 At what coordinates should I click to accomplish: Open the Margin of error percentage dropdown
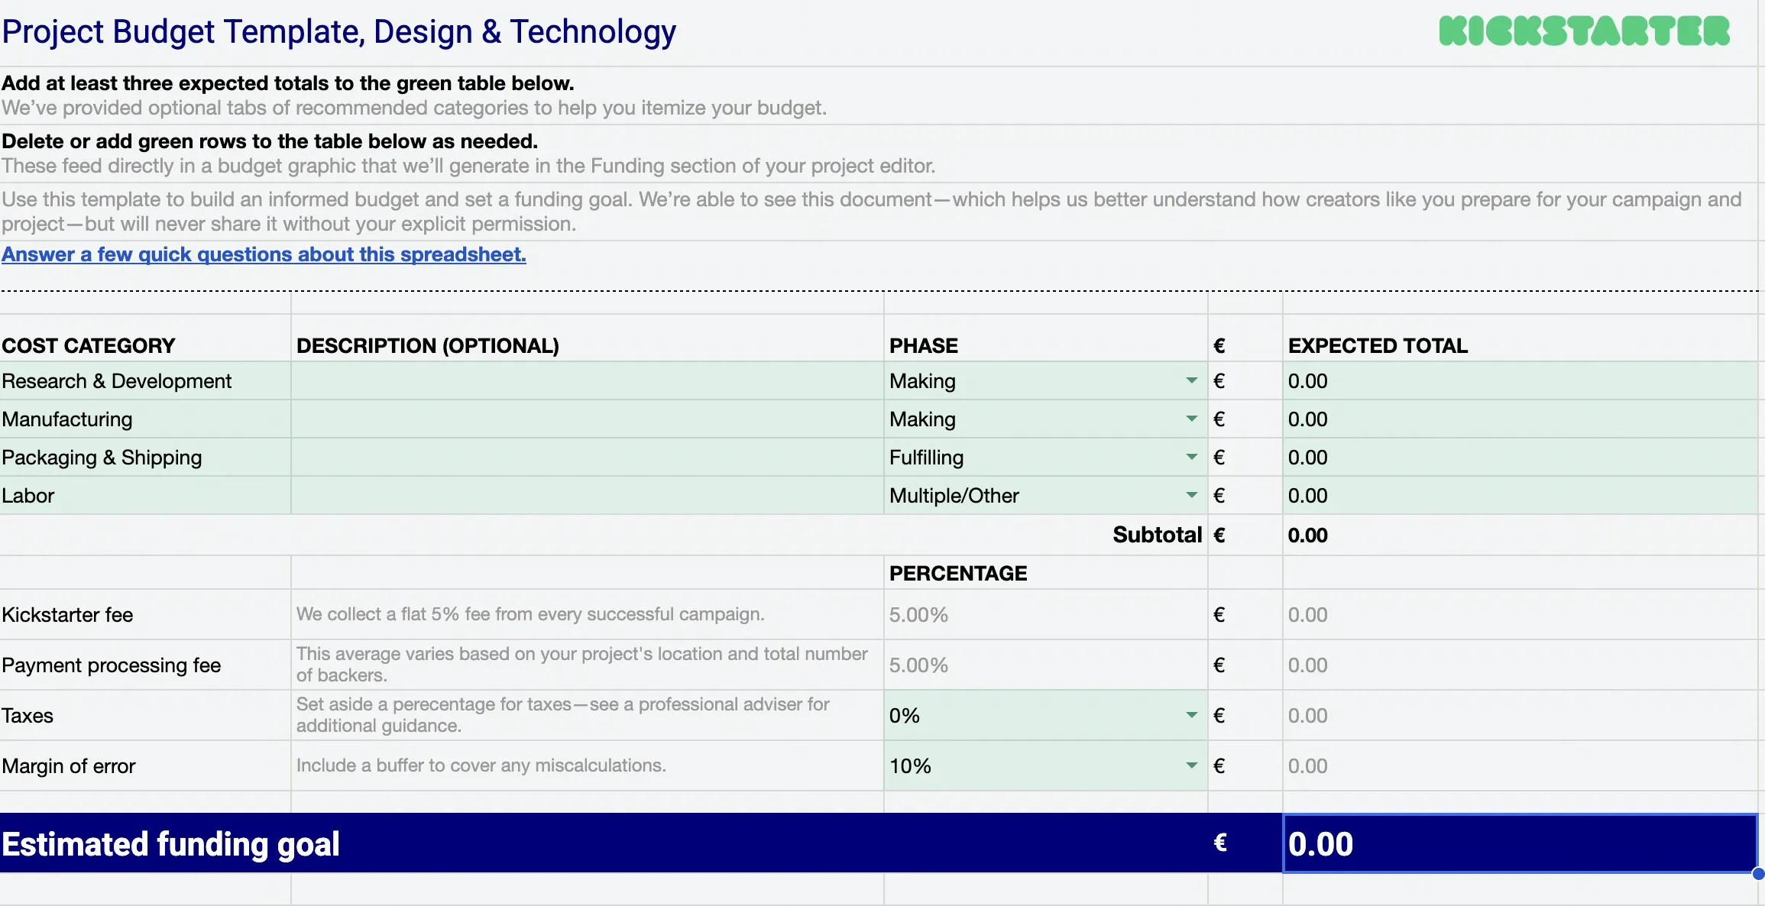pos(1191,765)
